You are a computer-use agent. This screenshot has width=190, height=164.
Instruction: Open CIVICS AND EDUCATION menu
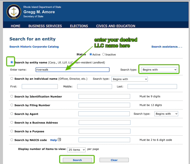pos(116,26)
